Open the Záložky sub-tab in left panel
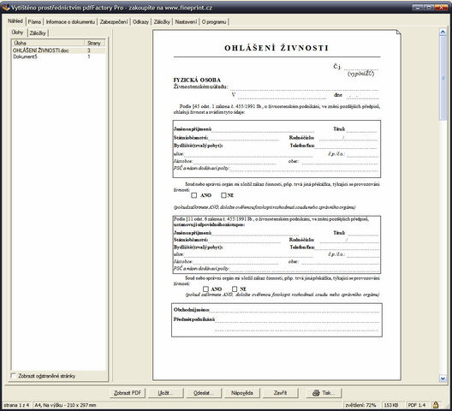Image resolution: width=452 pixels, height=411 pixels. click(38, 33)
